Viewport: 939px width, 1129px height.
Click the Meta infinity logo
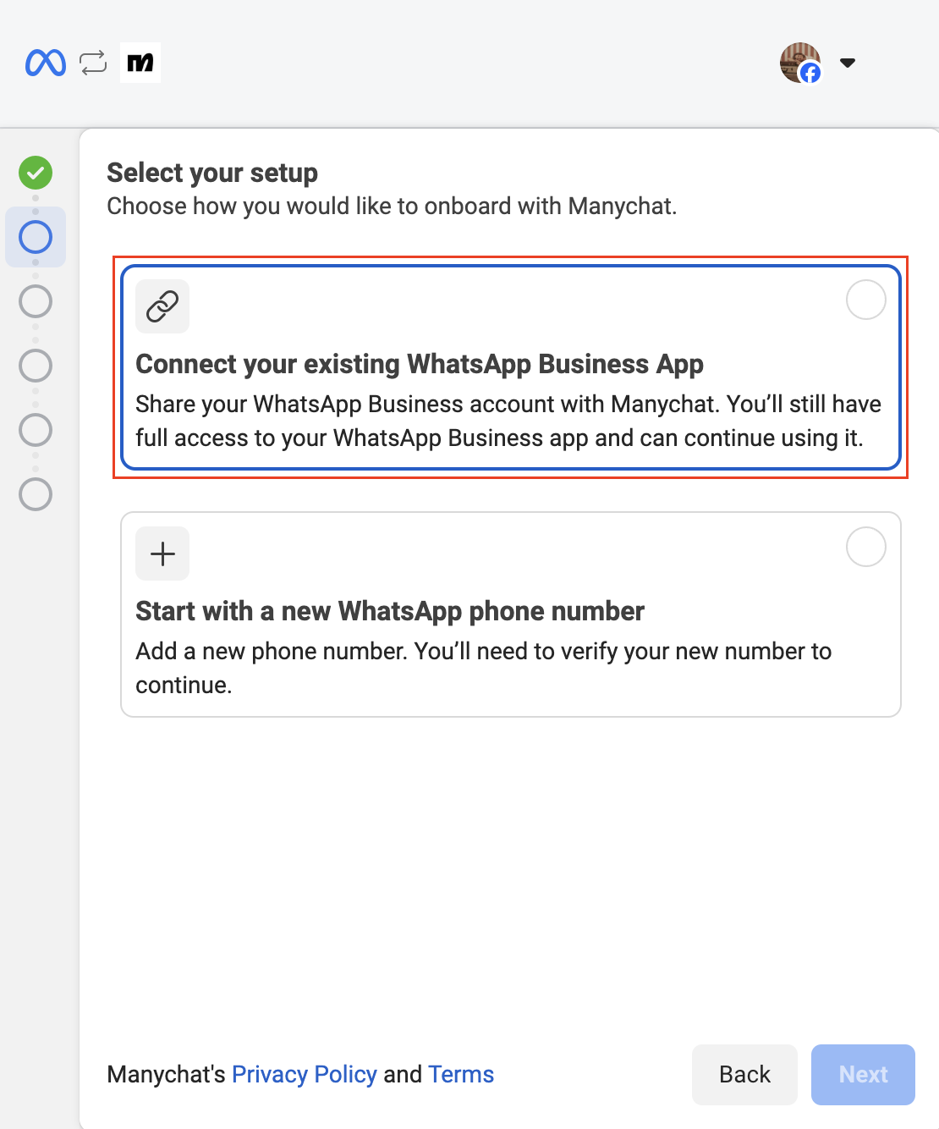[x=46, y=63]
